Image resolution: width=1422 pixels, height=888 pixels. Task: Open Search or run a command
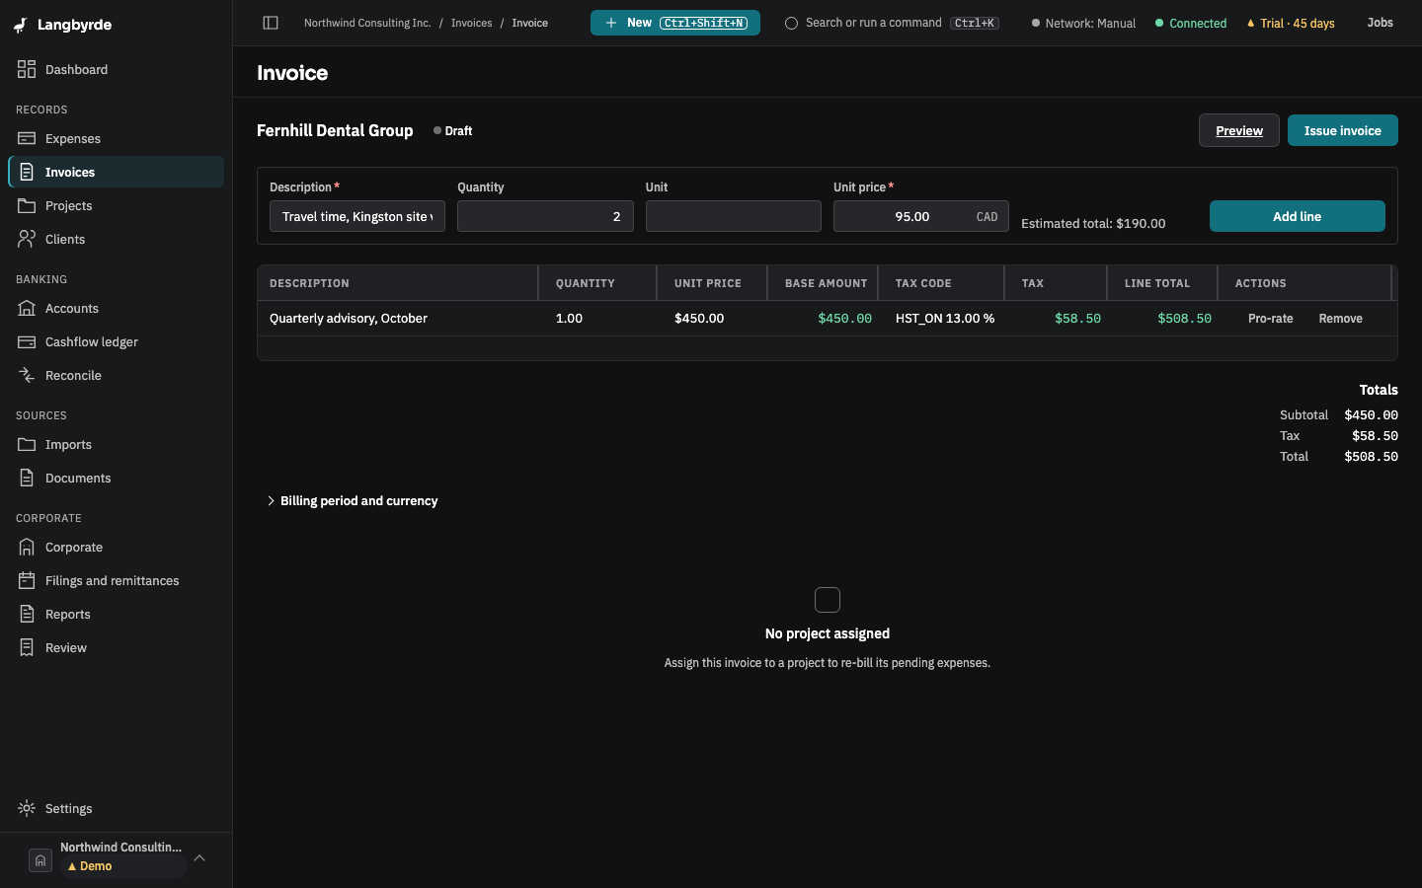coord(892,23)
